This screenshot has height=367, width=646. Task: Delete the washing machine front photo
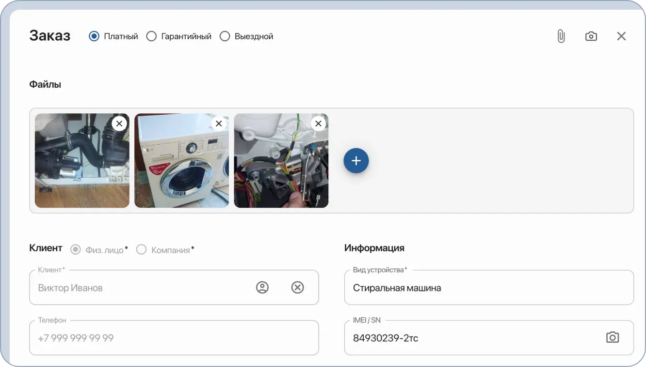pos(219,123)
